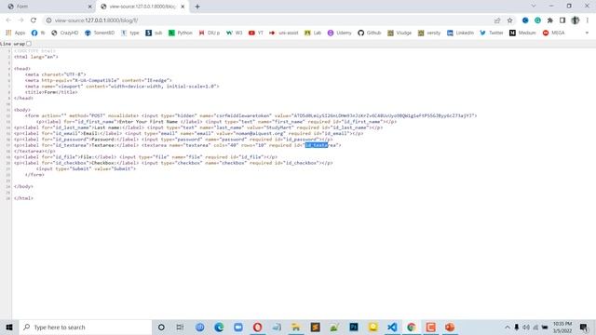This screenshot has width=596, height=335.
Task: Open the Twitter bookmark
Action: point(492,33)
